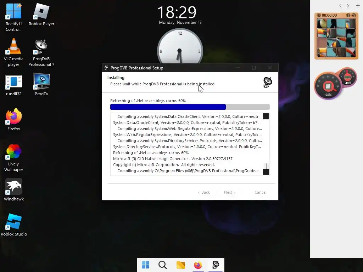Launch Roblox Player desktop icon

pyautogui.click(x=41, y=15)
